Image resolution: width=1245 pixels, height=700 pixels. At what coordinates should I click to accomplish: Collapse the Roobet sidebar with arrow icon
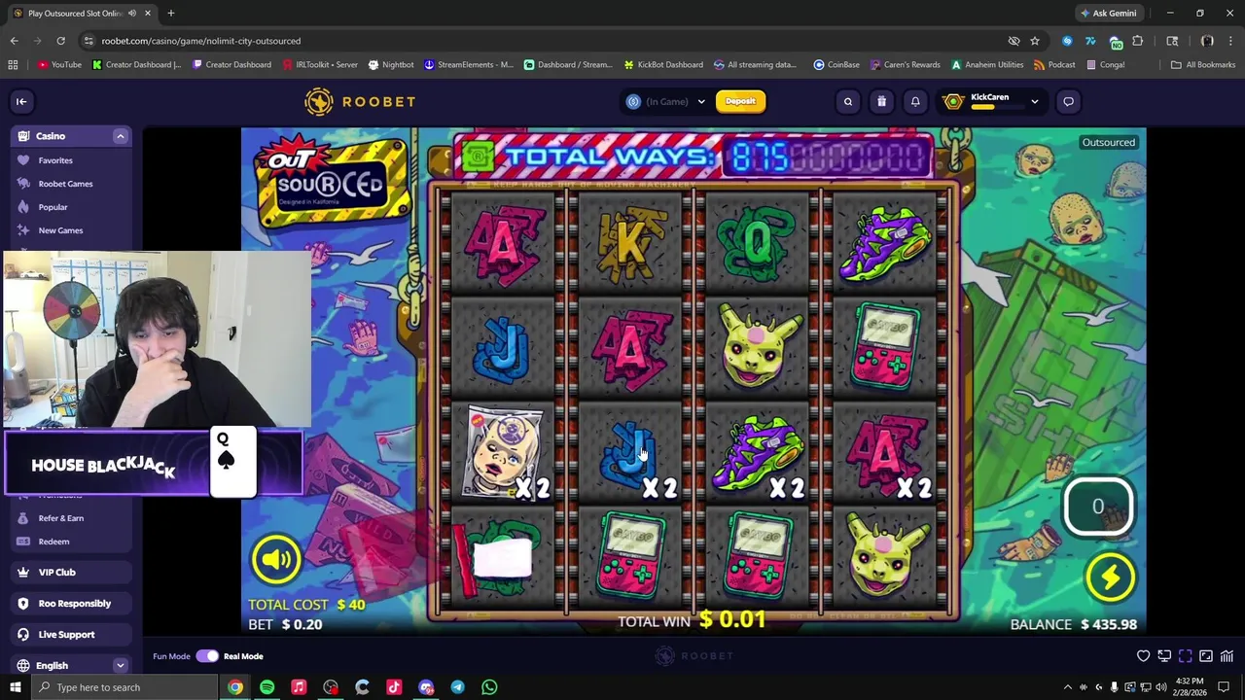(x=21, y=101)
